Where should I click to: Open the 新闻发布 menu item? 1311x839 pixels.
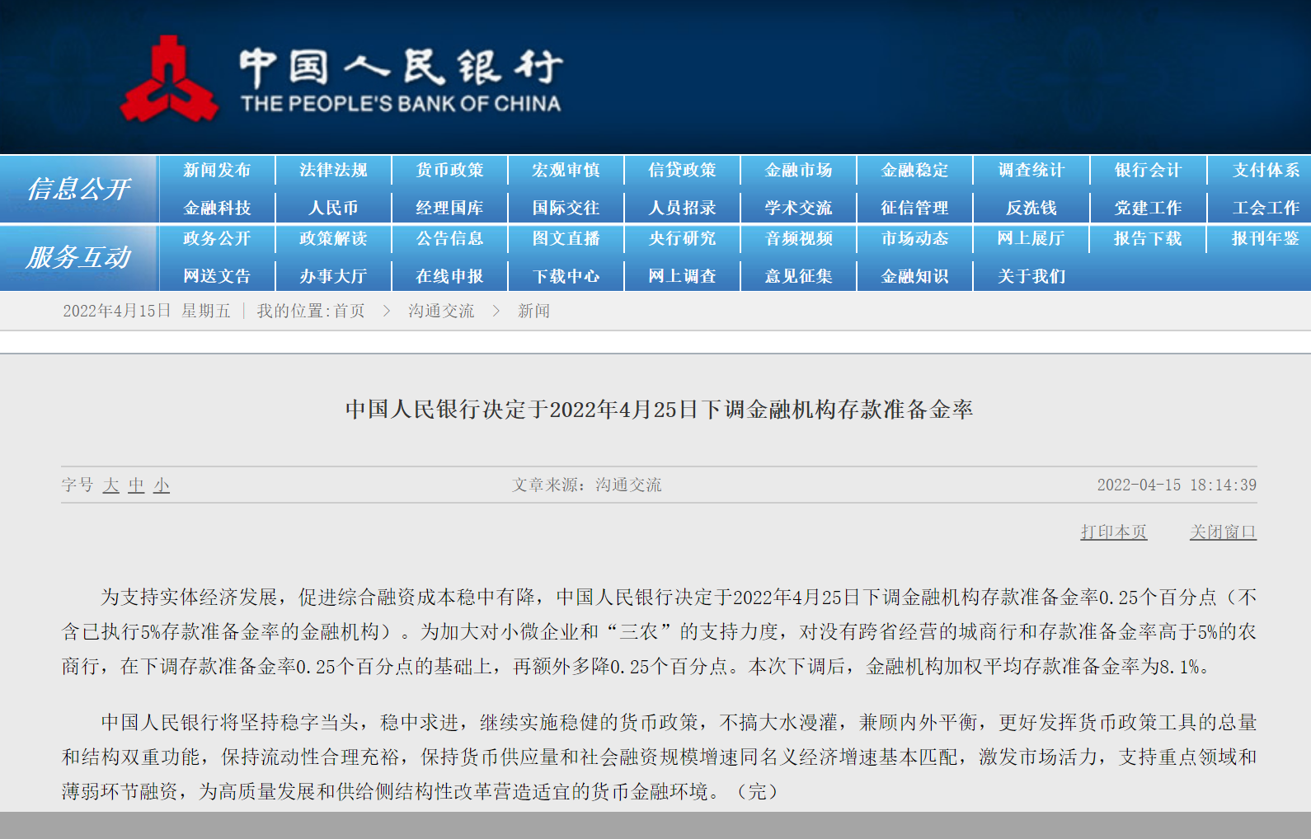tap(217, 170)
